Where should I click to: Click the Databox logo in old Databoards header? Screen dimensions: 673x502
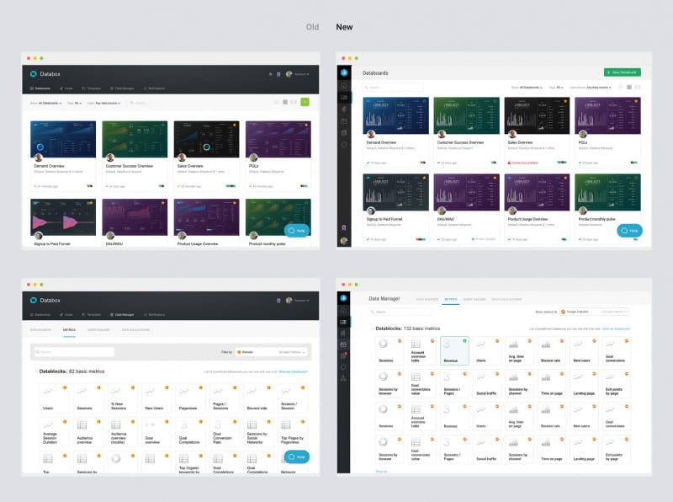pyautogui.click(x=34, y=74)
